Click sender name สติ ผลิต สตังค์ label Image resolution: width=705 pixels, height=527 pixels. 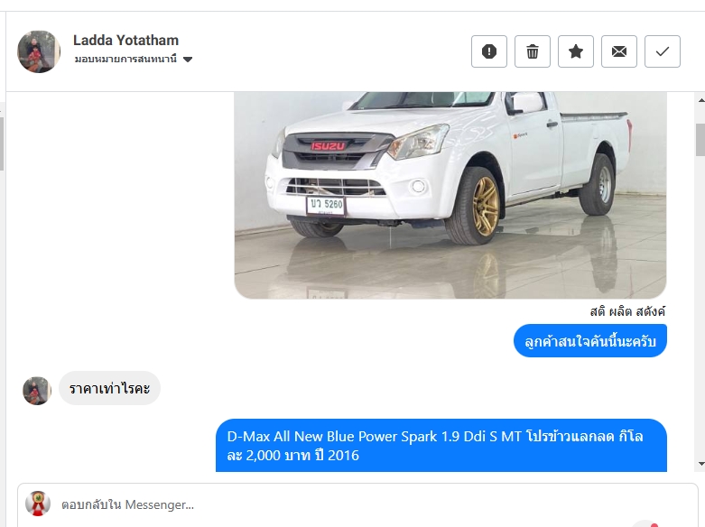(627, 311)
